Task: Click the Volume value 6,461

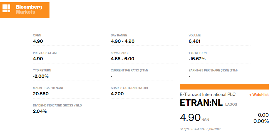Action: 195,41
